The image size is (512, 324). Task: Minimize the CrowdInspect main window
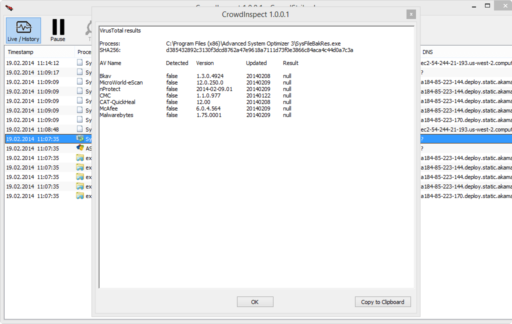[474, 6]
